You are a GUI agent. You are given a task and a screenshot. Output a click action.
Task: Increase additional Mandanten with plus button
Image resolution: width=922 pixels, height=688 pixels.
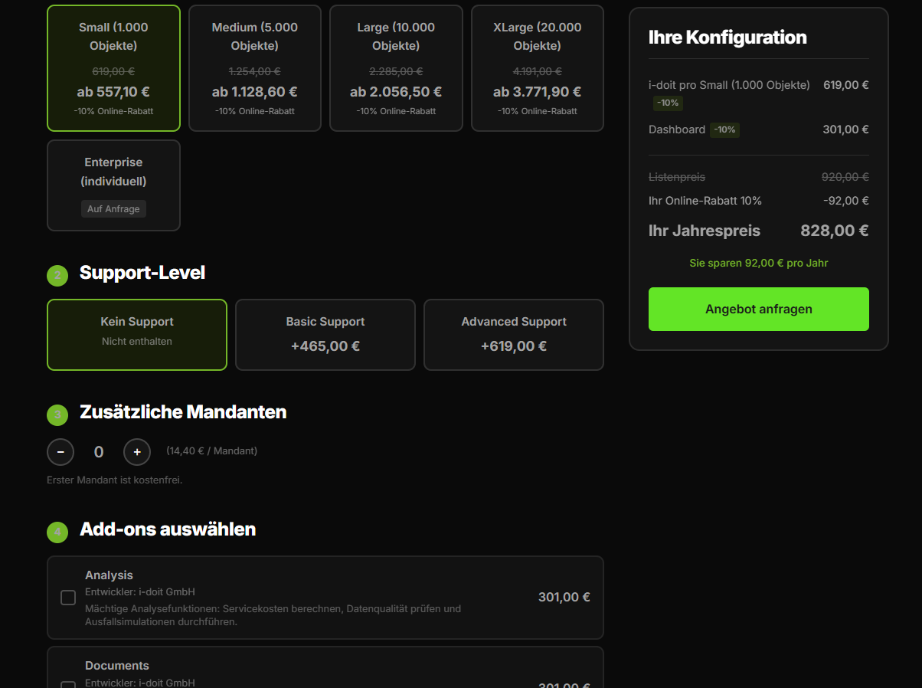tap(137, 452)
